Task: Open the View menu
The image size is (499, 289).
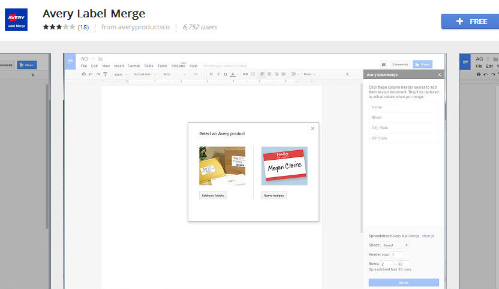Action: (x=106, y=66)
